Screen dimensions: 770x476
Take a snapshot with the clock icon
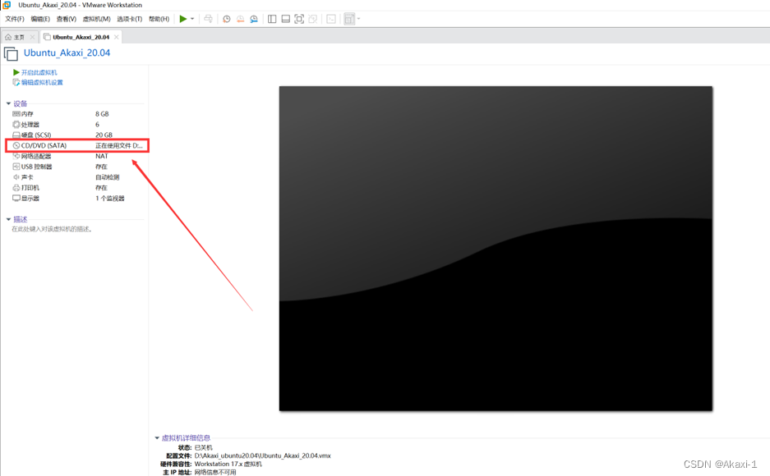point(226,19)
